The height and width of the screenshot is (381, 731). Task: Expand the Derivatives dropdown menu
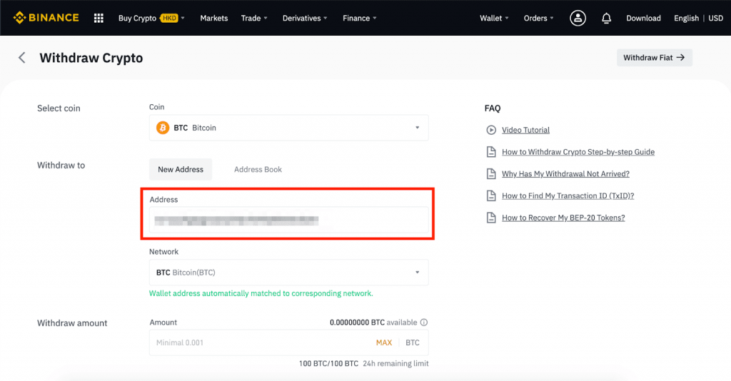click(305, 18)
